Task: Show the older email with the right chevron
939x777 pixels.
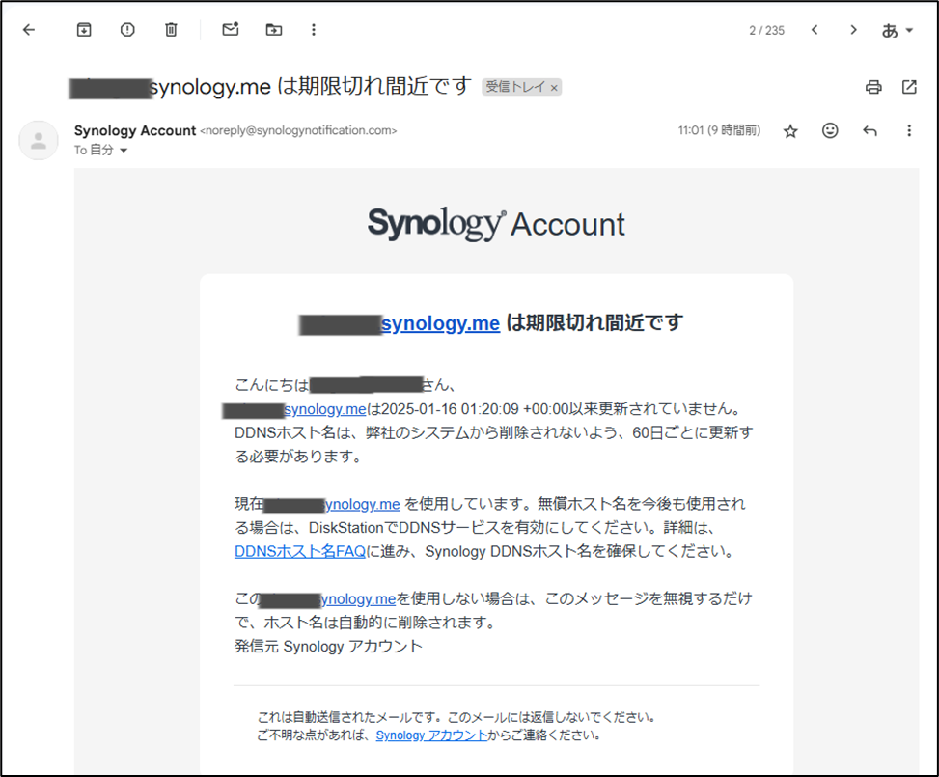Action: pos(853,29)
